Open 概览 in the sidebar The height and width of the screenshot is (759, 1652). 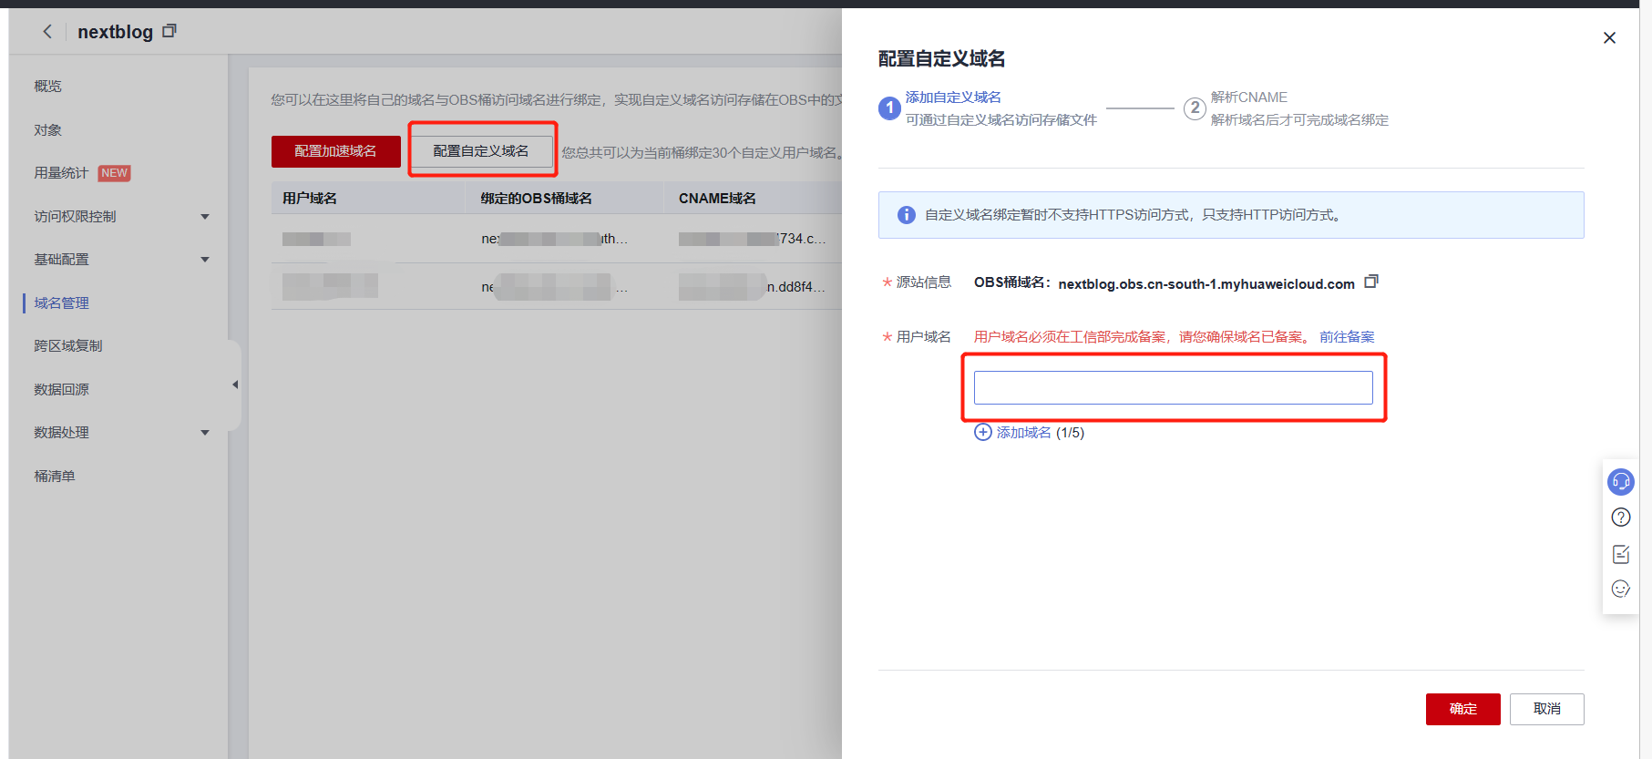47,87
